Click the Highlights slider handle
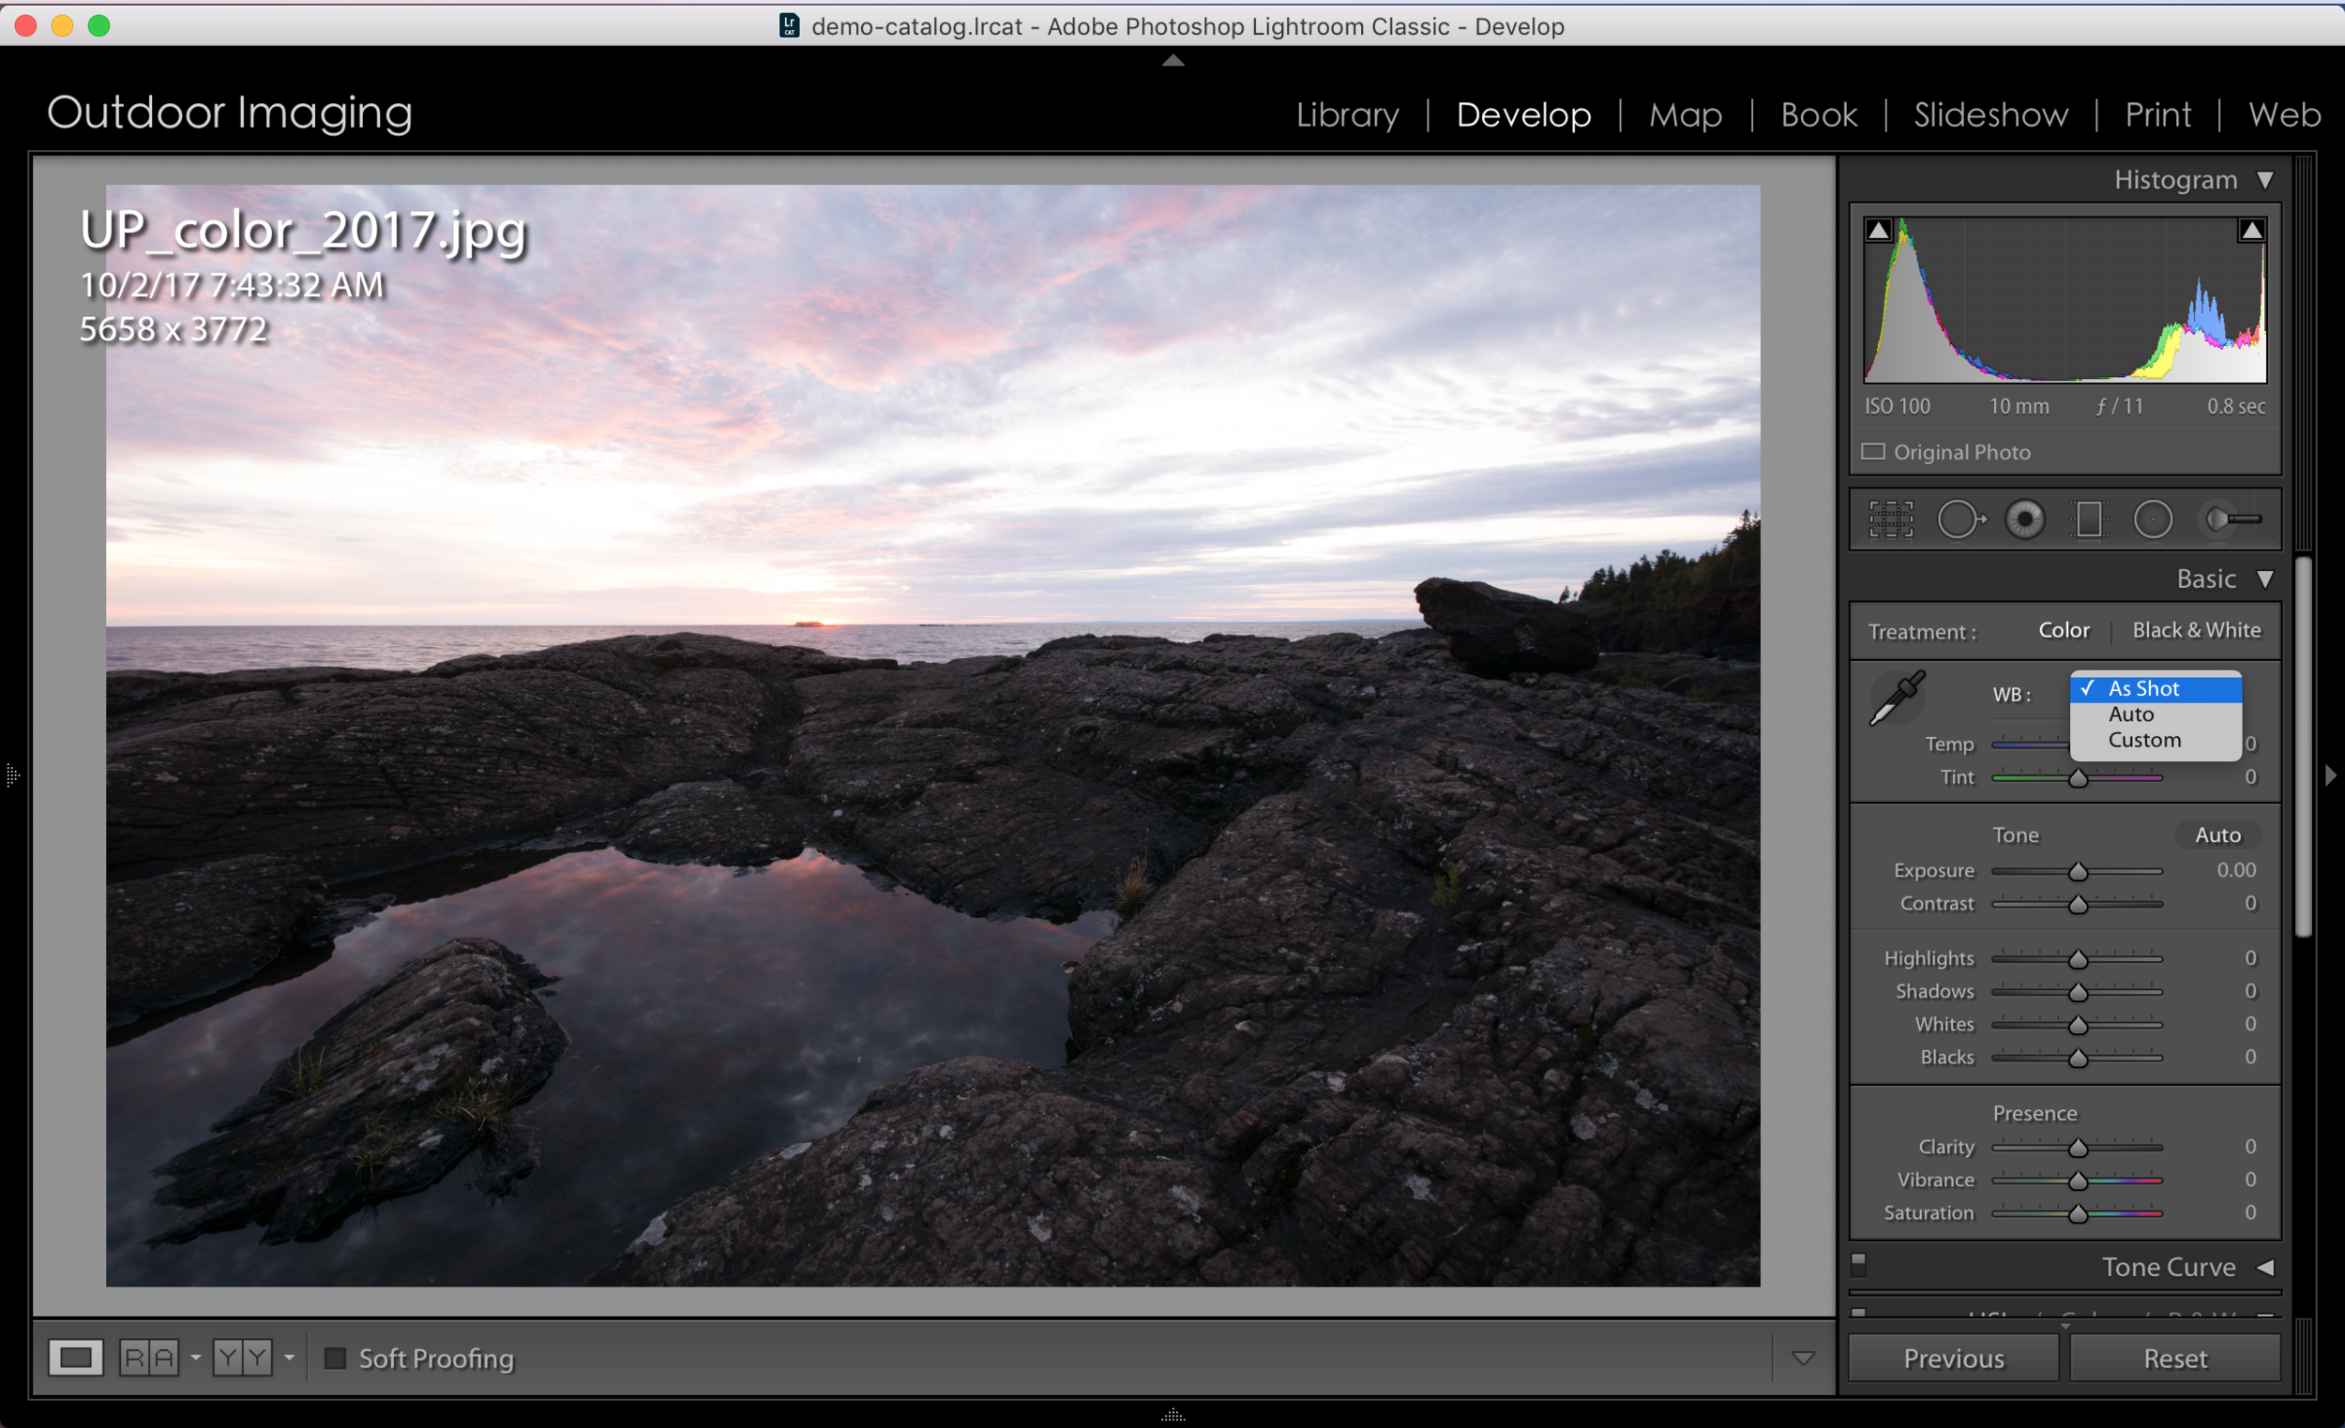2345x1428 pixels. click(x=2078, y=959)
